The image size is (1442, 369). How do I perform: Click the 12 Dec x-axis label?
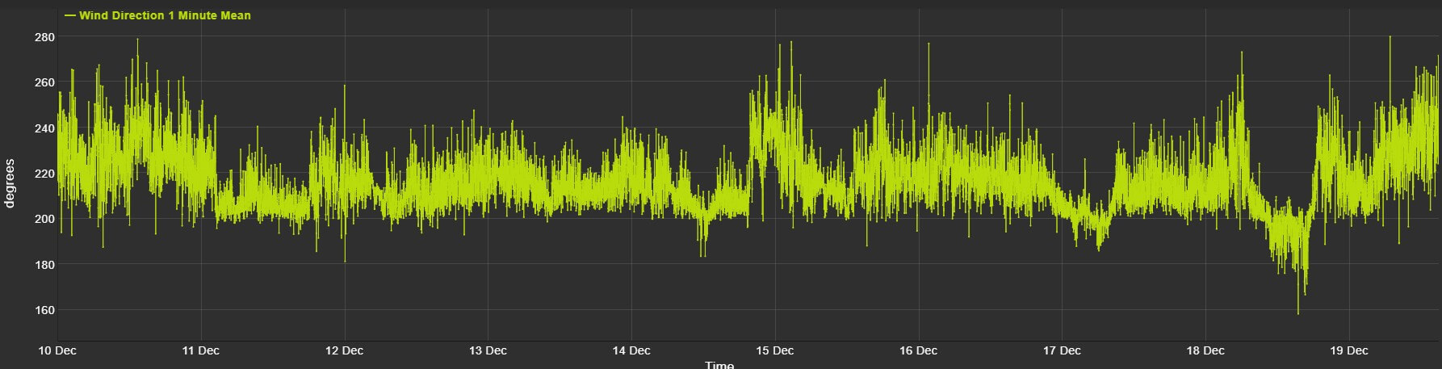[344, 350]
